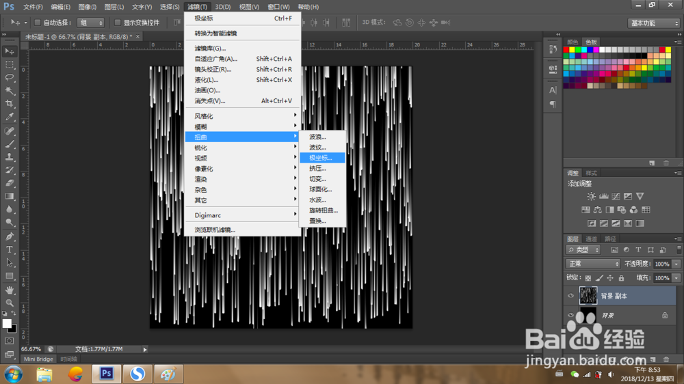Expand the 风格化 submenu
The image size is (684, 384).
[243, 116]
